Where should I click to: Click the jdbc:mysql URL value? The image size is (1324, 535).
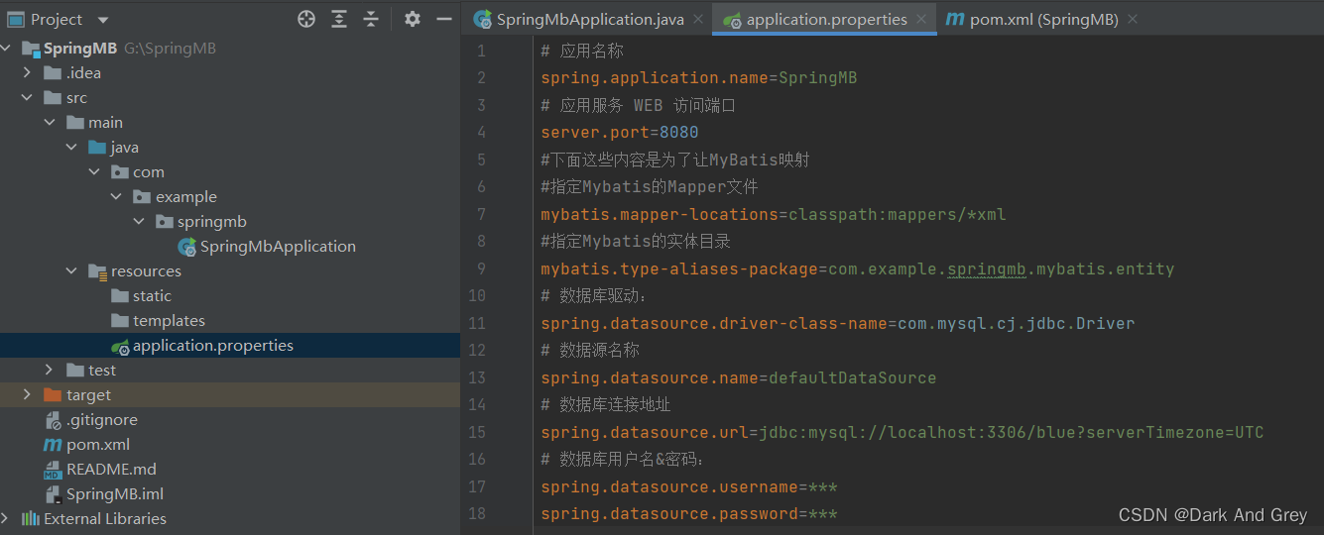tap(1012, 433)
